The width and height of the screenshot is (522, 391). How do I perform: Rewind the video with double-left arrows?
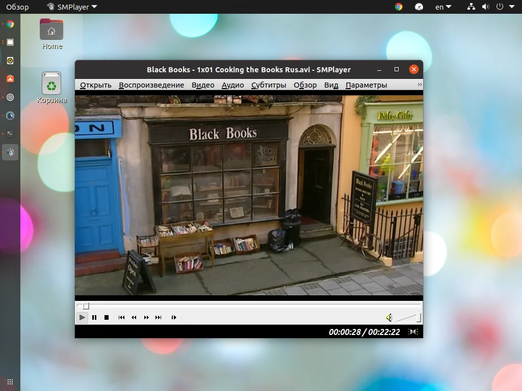pyautogui.click(x=134, y=318)
